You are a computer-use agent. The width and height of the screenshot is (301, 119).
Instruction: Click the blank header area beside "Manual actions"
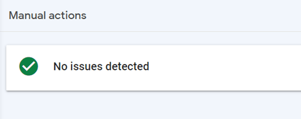(193, 15)
